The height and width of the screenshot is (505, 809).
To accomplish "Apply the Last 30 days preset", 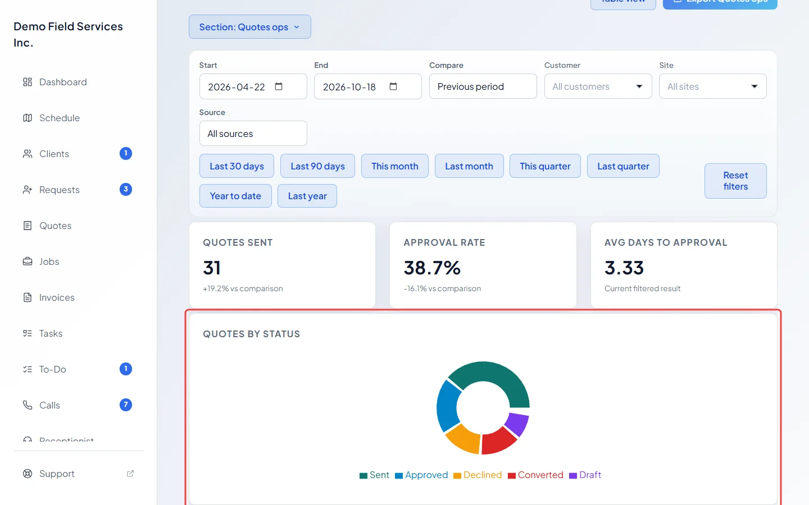I will (x=237, y=166).
